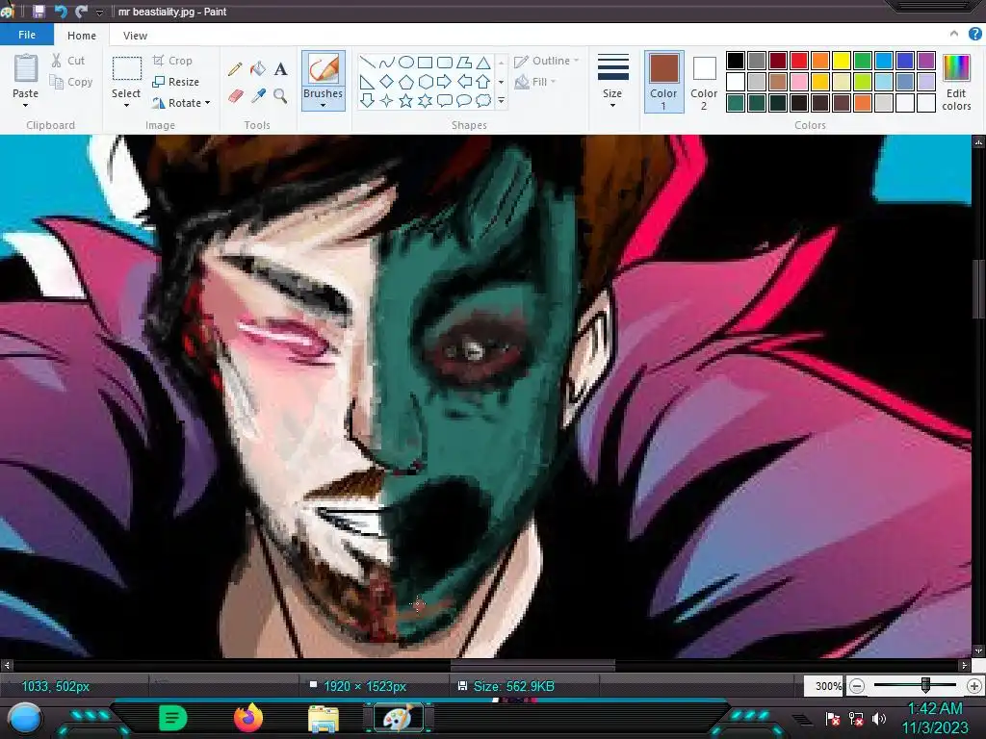Pick the black color swatch

[735, 61]
